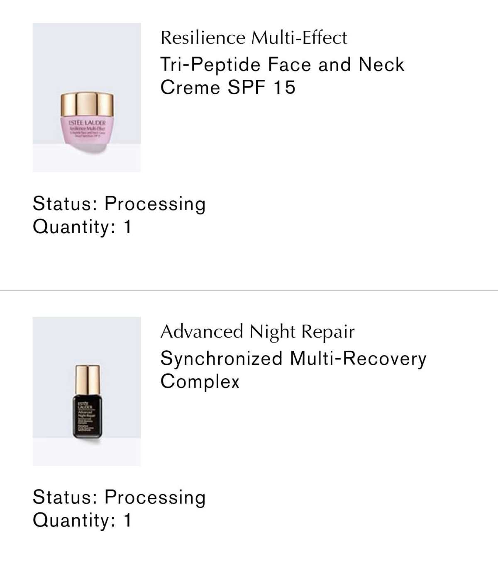
Task: Select Quantity: 1 under the Resilience cream
Action: pyautogui.click(x=82, y=227)
